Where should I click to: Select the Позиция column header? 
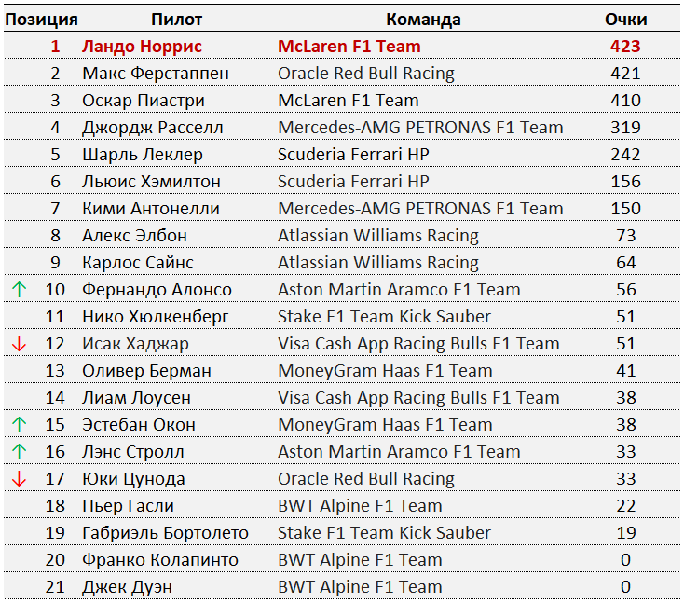[41, 20]
